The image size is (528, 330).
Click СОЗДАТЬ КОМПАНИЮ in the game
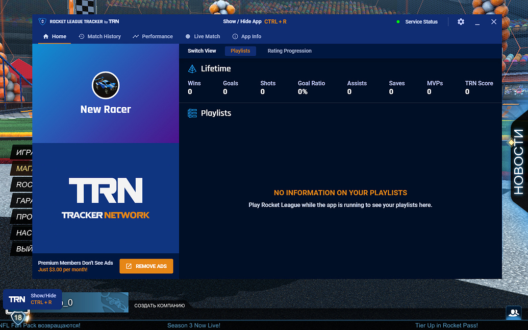[x=160, y=305]
